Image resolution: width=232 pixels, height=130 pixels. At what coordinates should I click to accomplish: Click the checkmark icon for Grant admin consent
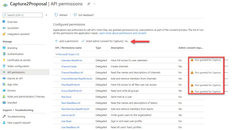coord(83,41)
